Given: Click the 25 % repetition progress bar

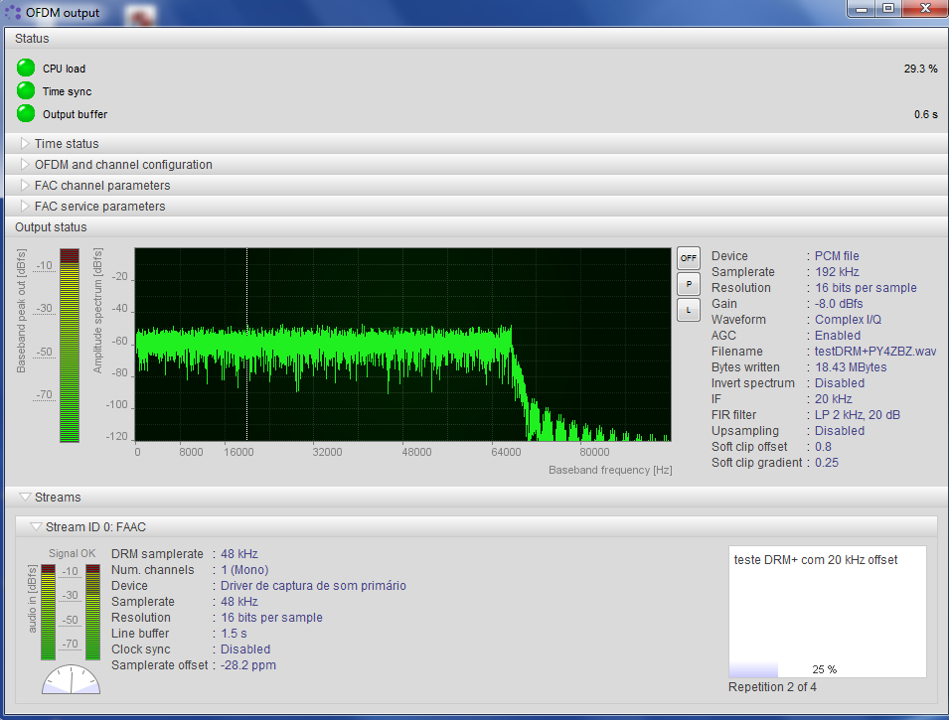Looking at the screenshot, I should [827, 669].
